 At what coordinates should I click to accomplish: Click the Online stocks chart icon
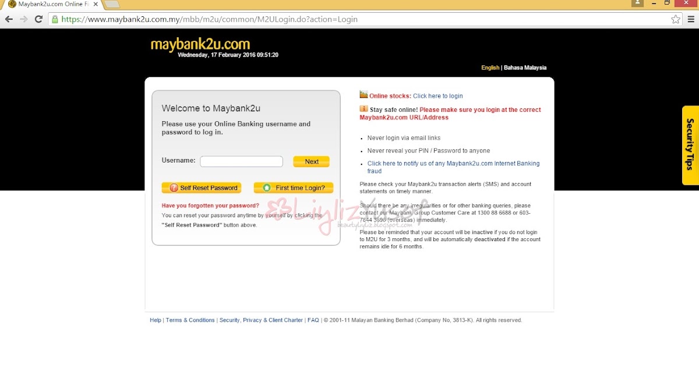coord(363,94)
